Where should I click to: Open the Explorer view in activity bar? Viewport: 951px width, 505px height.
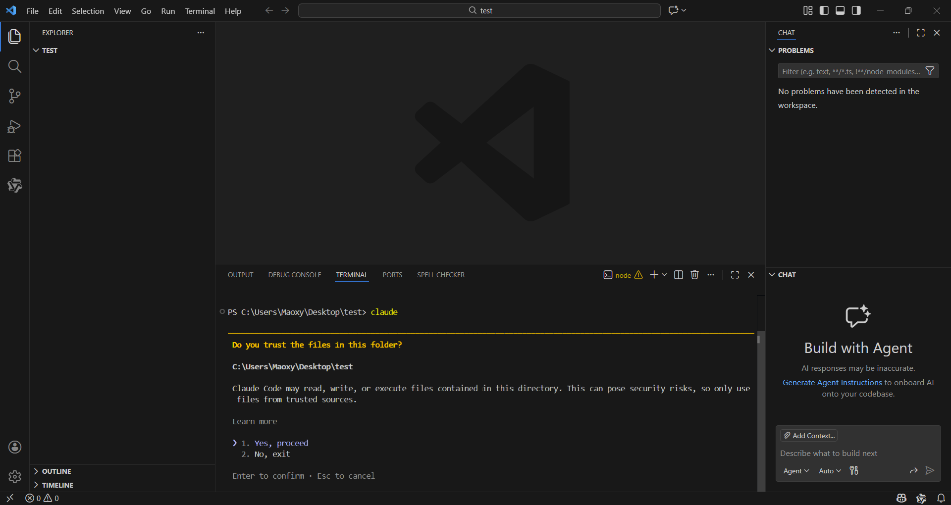pyautogui.click(x=15, y=36)
